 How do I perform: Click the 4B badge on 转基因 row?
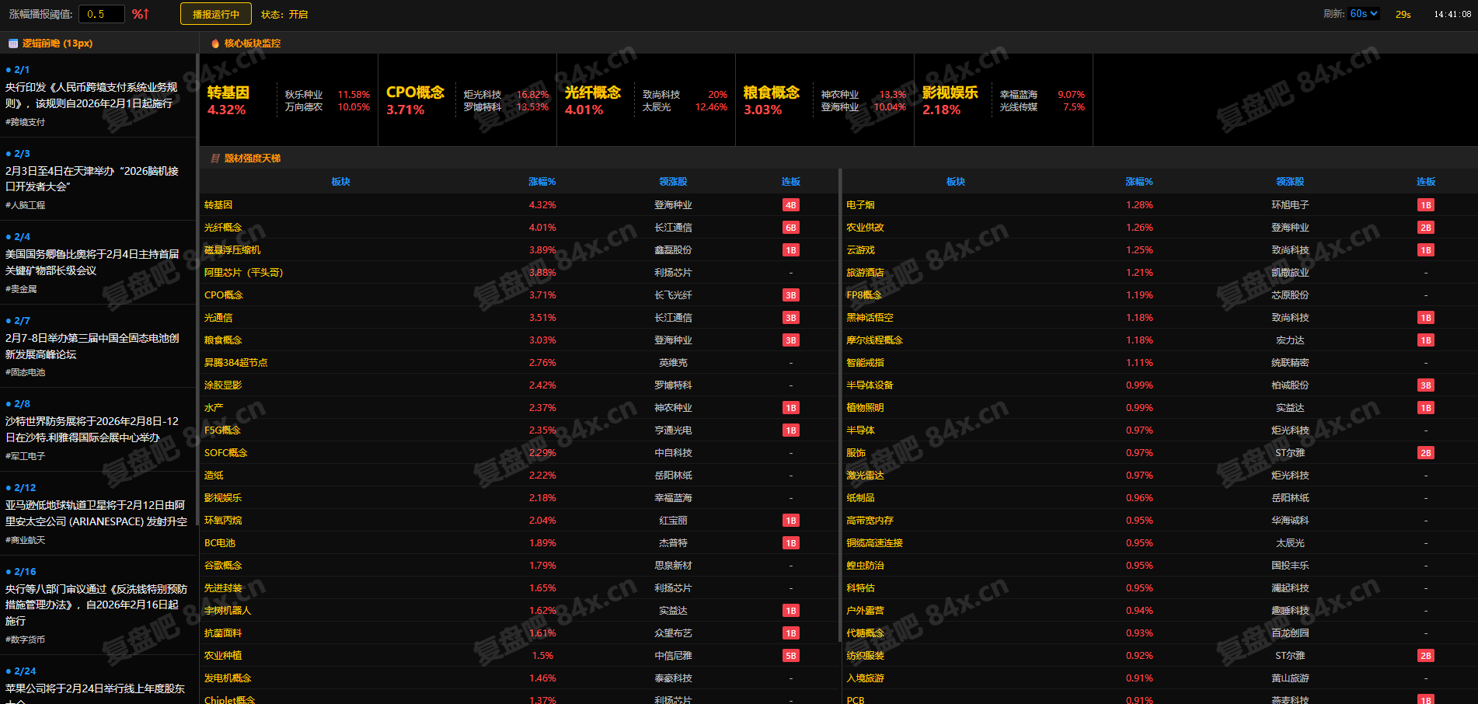click(790, 205)
